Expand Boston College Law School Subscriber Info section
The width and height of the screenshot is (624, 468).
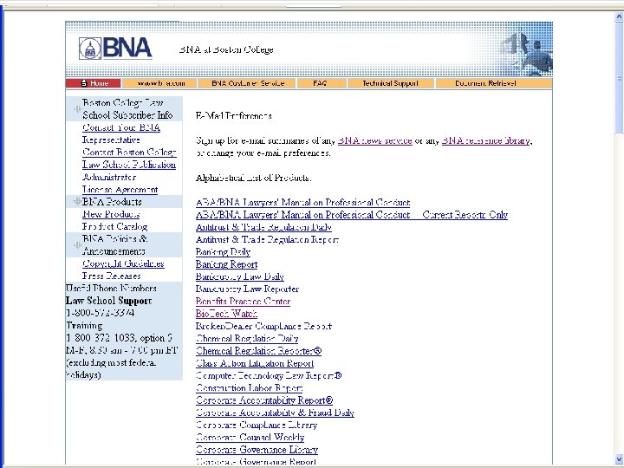77,108
